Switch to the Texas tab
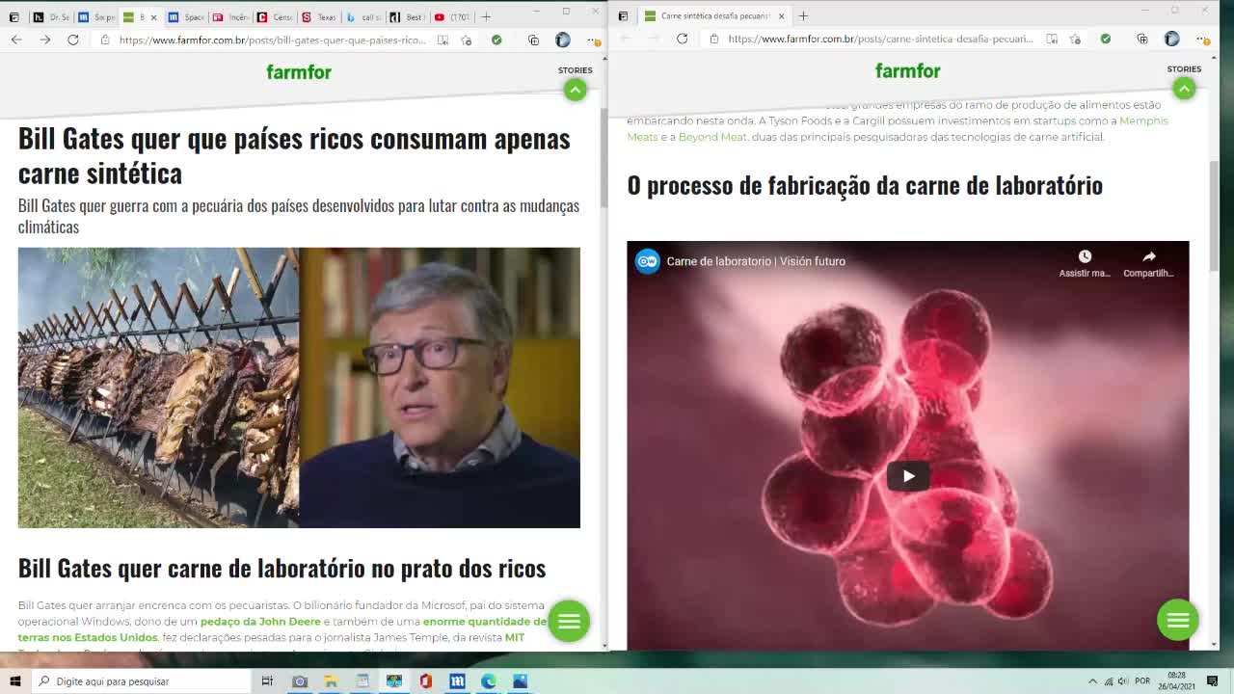 tap(319, 17)
